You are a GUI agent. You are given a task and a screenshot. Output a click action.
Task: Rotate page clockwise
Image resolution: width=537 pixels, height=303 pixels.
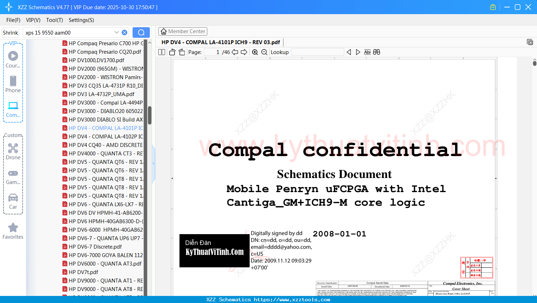click(182, 52)
